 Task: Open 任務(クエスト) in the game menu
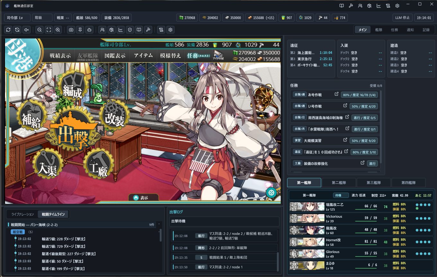(198, 55)
